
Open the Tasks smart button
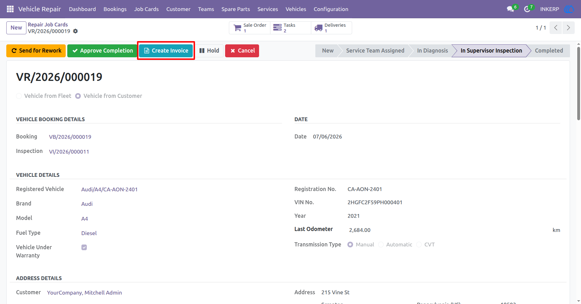coord(290,28)
